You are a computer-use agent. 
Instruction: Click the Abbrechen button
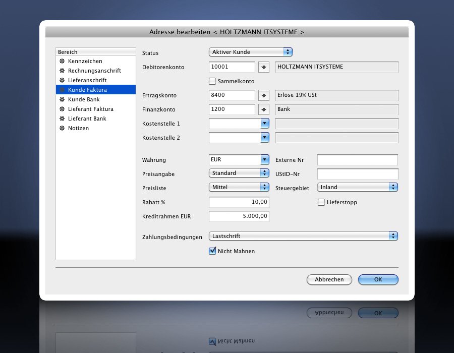[x=329, y=279]
